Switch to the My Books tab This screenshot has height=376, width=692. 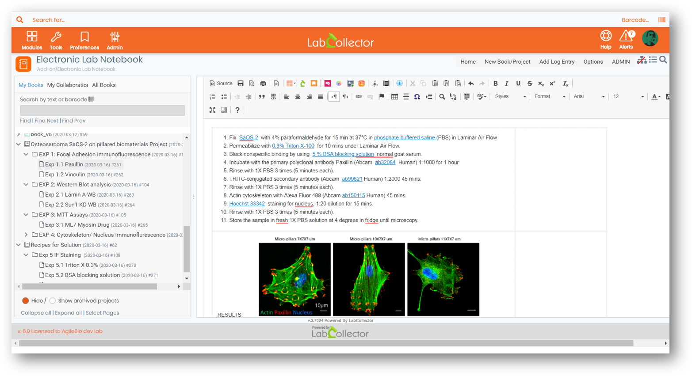point(31,85)
